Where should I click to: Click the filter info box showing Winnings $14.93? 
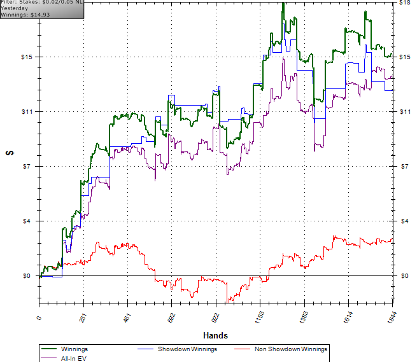(42, 9)
